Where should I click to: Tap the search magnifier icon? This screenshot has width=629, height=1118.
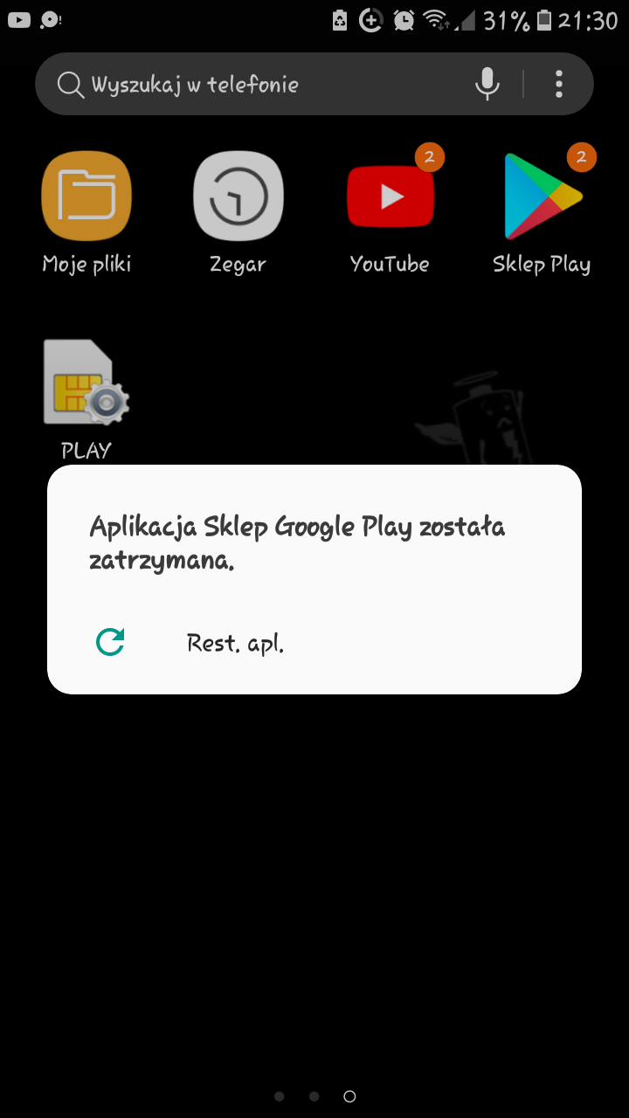[70, 85]
